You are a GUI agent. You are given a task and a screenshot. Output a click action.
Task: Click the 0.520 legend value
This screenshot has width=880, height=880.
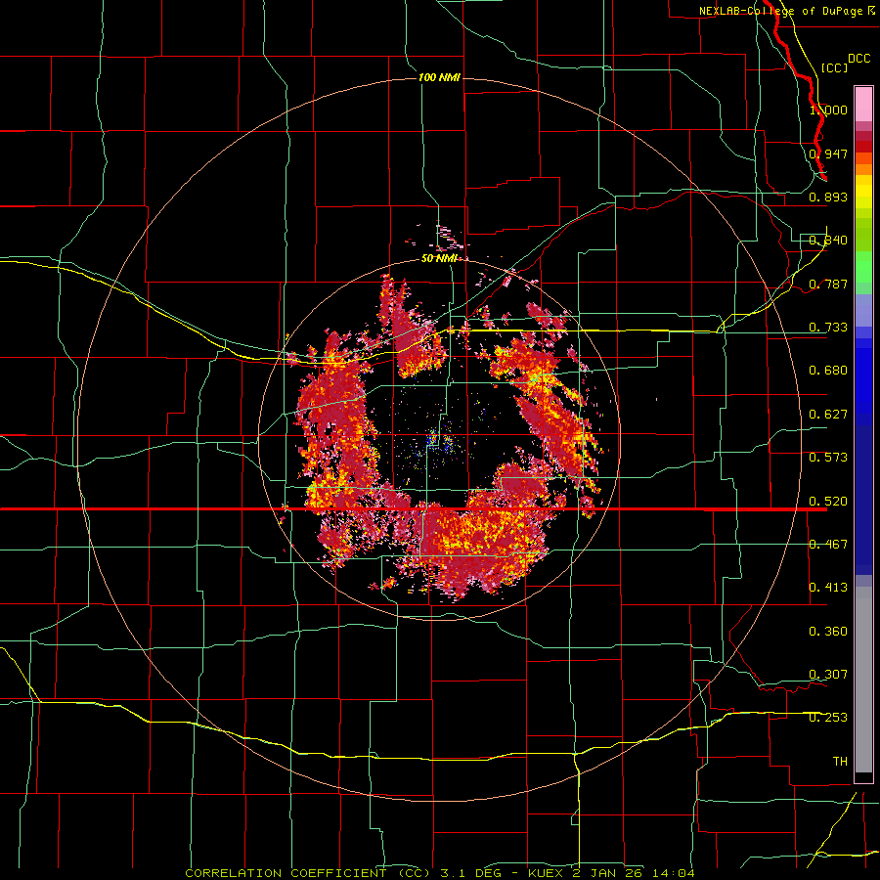(828, 502)
